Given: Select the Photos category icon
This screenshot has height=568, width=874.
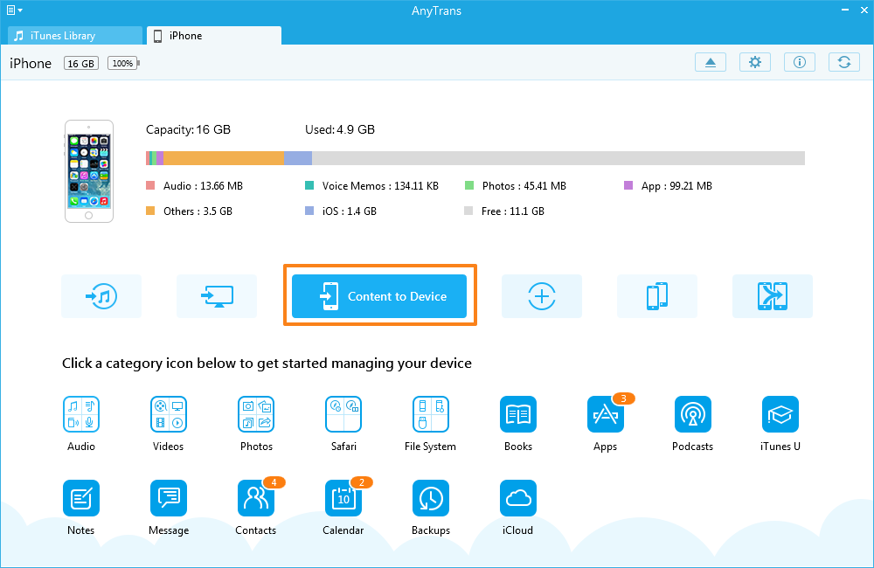Looking at the screenshot, I should [256, 414].
